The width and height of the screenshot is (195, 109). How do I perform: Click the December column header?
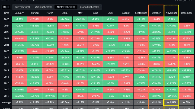point(187,13)
